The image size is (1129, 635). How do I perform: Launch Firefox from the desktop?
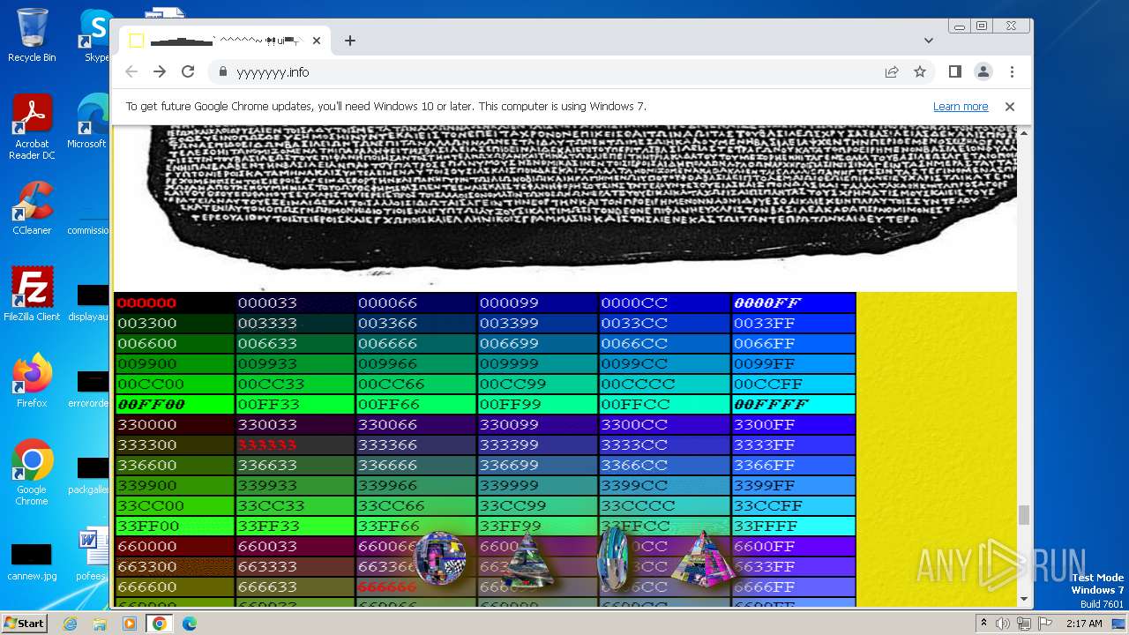32,381
